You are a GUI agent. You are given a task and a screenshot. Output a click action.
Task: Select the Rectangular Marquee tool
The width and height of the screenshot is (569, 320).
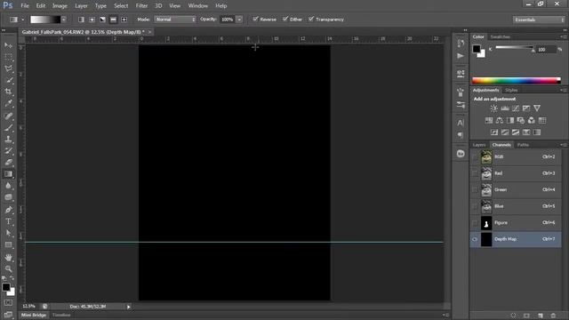tap(8, 57)
